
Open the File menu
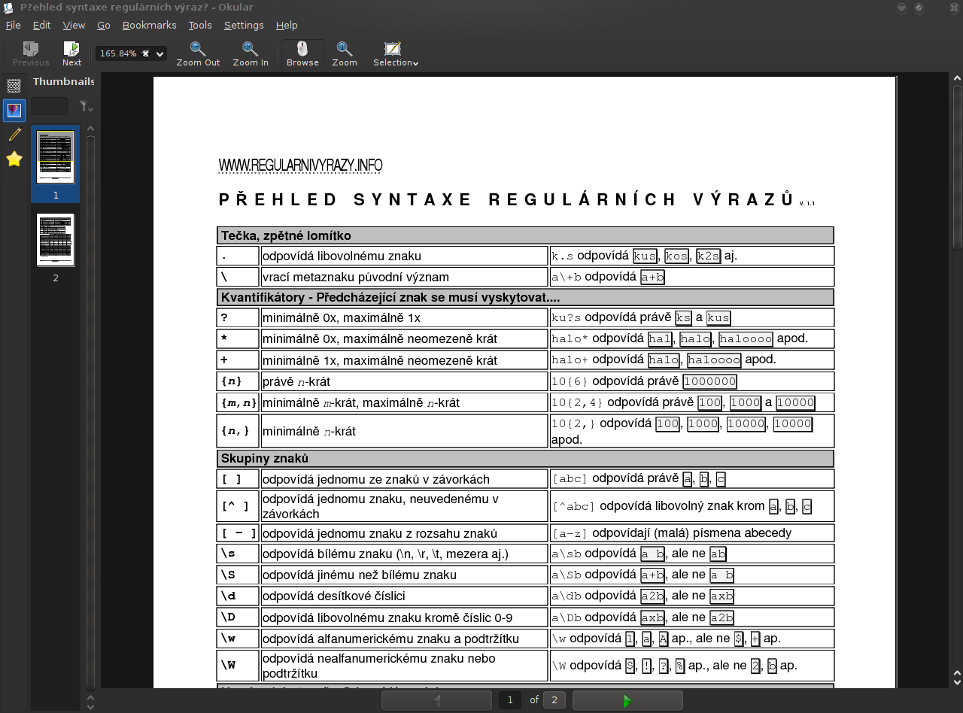(14, 25)
